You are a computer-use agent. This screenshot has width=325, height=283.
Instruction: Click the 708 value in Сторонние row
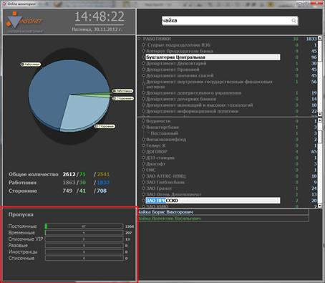coord(102,191)
